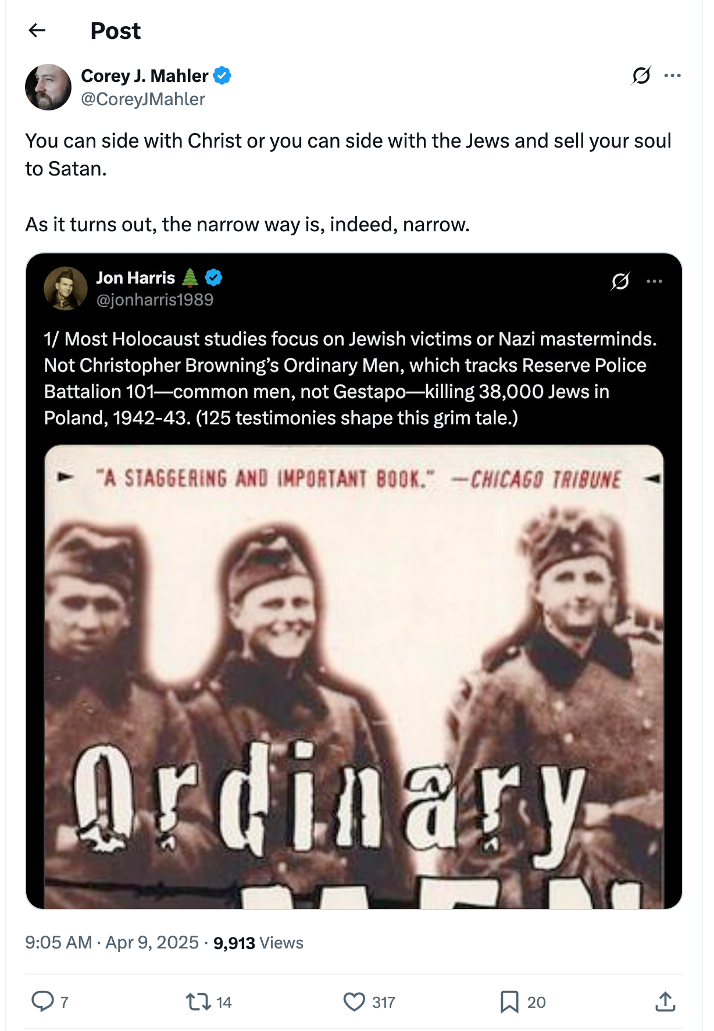Open the main post's three-dot more menu
Screen dimensions: 714x1031
(x=672, y=76)
